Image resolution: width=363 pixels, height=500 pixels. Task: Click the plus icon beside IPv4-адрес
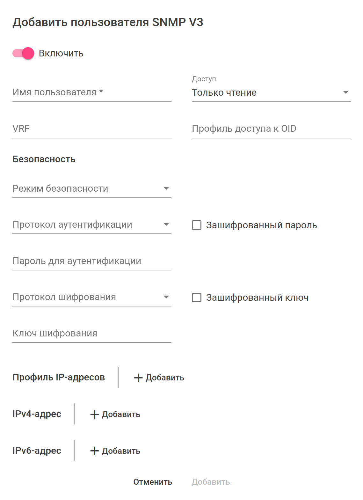click(94, 415)
